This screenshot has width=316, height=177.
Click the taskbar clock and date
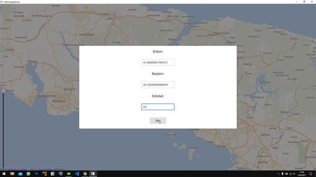pos(302,174)
